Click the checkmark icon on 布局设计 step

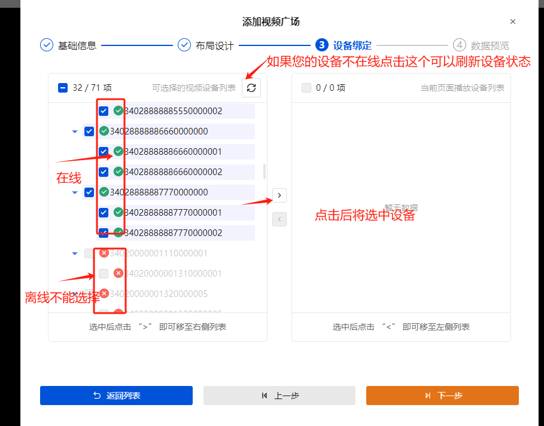click(184, 45)
